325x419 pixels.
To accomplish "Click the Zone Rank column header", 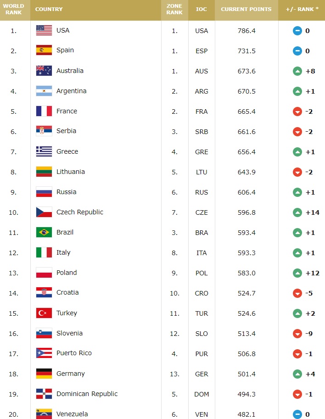I will [x=174, y=9].
